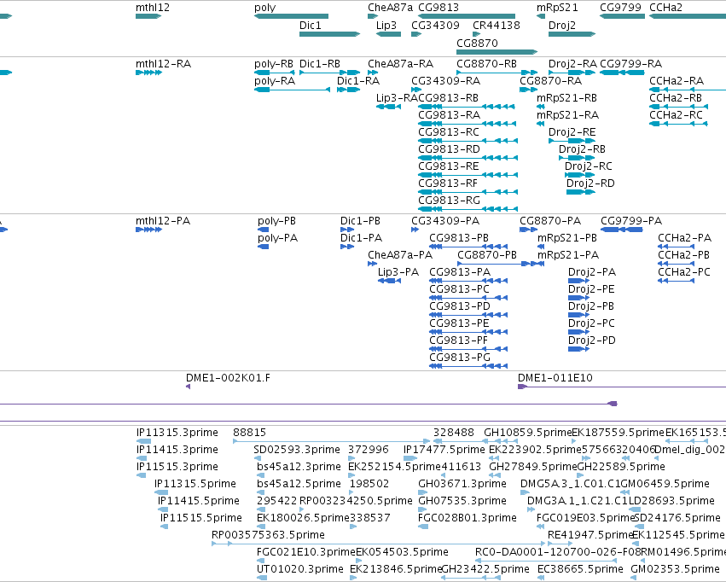Select the mthl12-RA transcript label
Screen dimensions: 726x582
click(163, 64)
